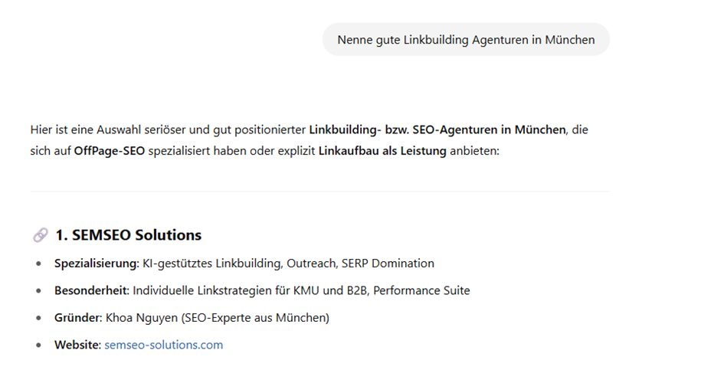Click the text 'KI-gestütztes Linkbuilding'
This screenshot has height=370, width=724.
click(x=211, y=264)
